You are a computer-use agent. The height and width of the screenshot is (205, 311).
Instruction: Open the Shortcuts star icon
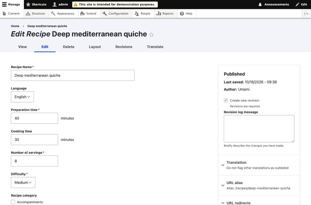point(28,4)
